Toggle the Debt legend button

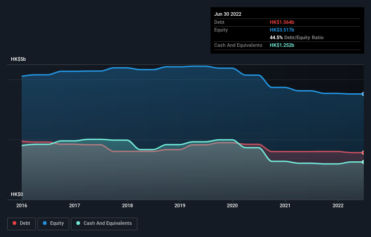21,223
